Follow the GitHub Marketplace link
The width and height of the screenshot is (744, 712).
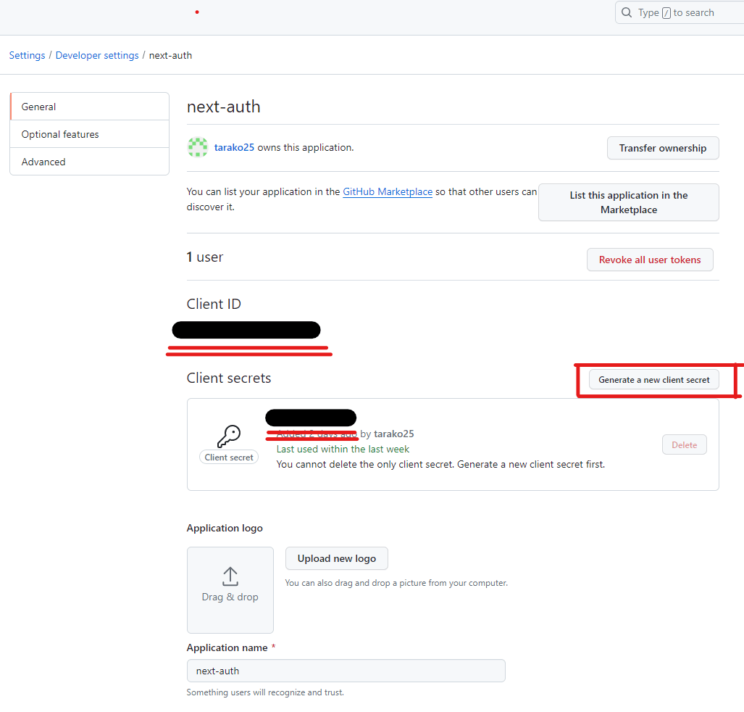pos(387,191)
